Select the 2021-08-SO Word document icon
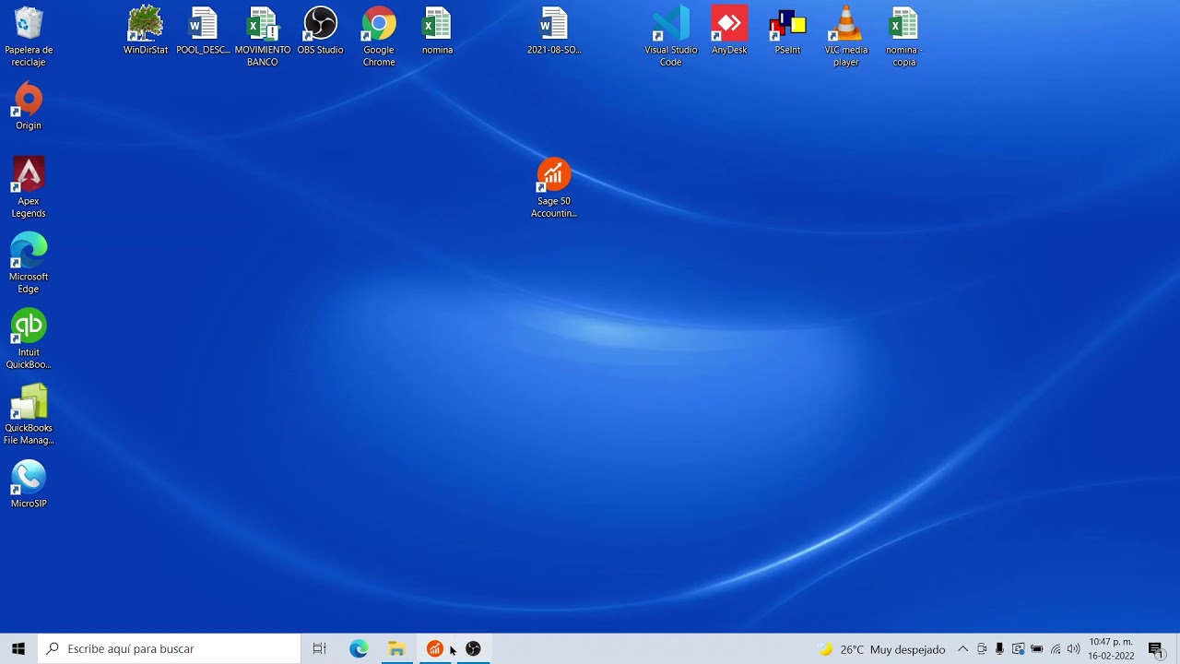Screen dimensions: 1180x664 554,31
